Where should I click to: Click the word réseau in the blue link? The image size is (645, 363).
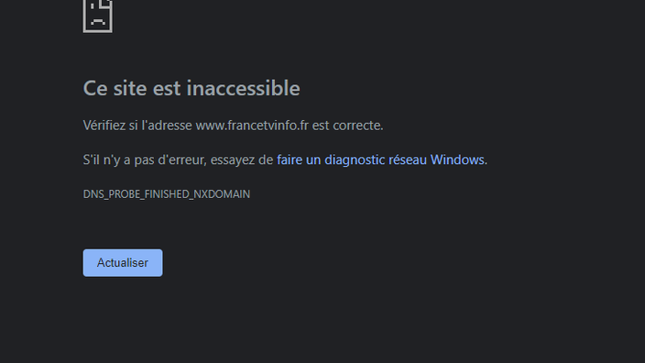[x=408, y=159]
